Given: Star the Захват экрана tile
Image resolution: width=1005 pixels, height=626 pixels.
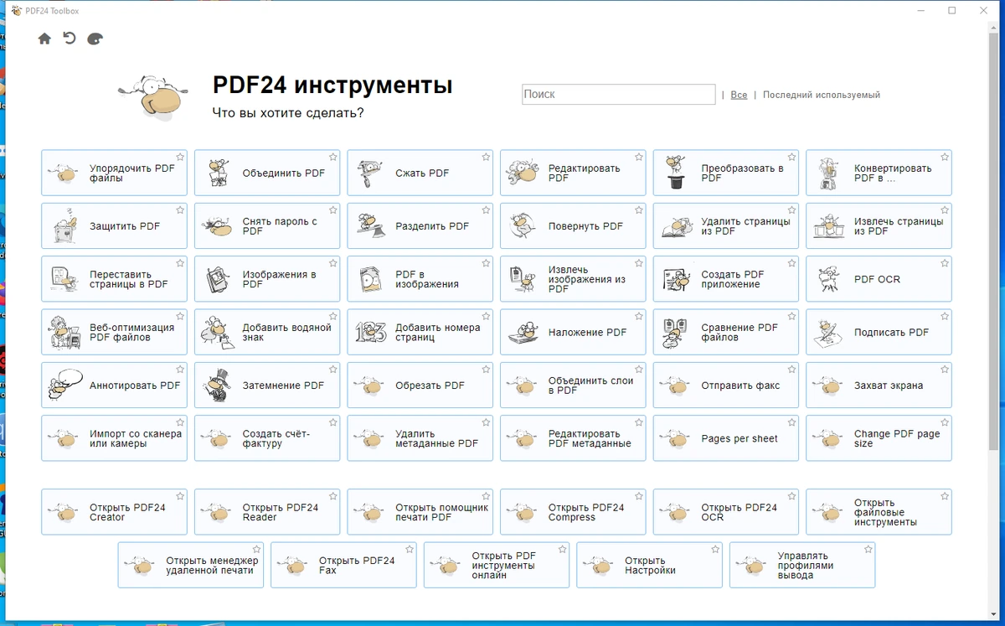Looking at the screenshot, I should [945, 370].
